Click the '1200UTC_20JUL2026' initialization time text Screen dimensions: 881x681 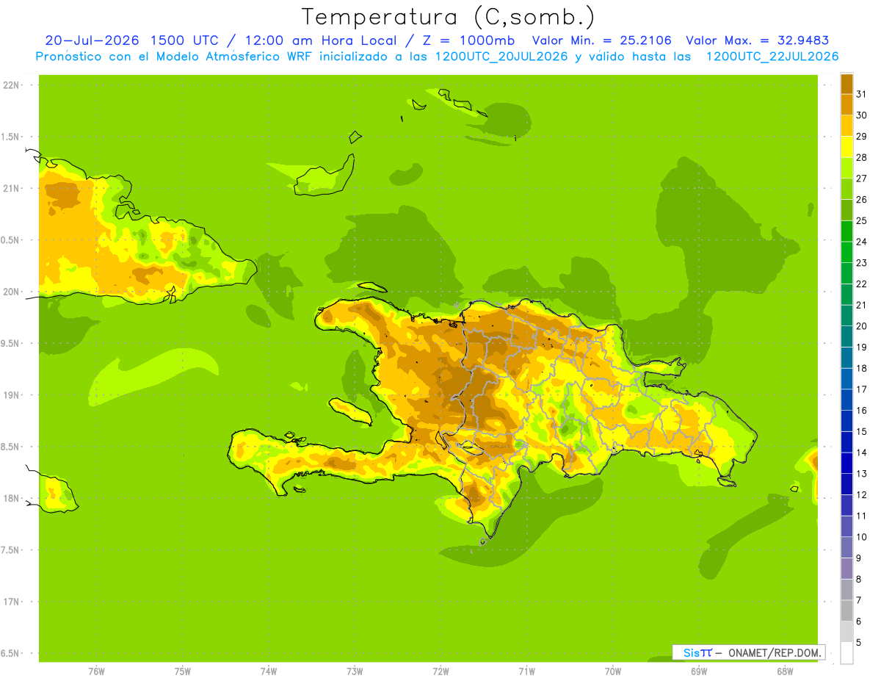click(501, 57)
